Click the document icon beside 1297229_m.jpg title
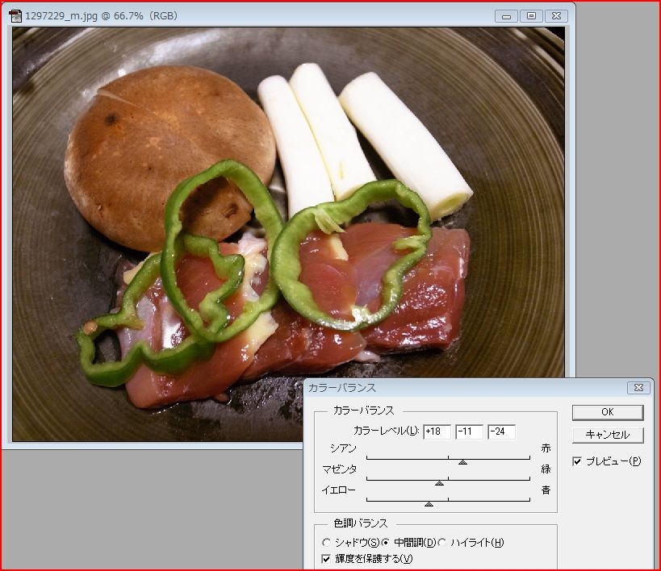Viewport: 661px width, 571px height. tap(15, 16)
